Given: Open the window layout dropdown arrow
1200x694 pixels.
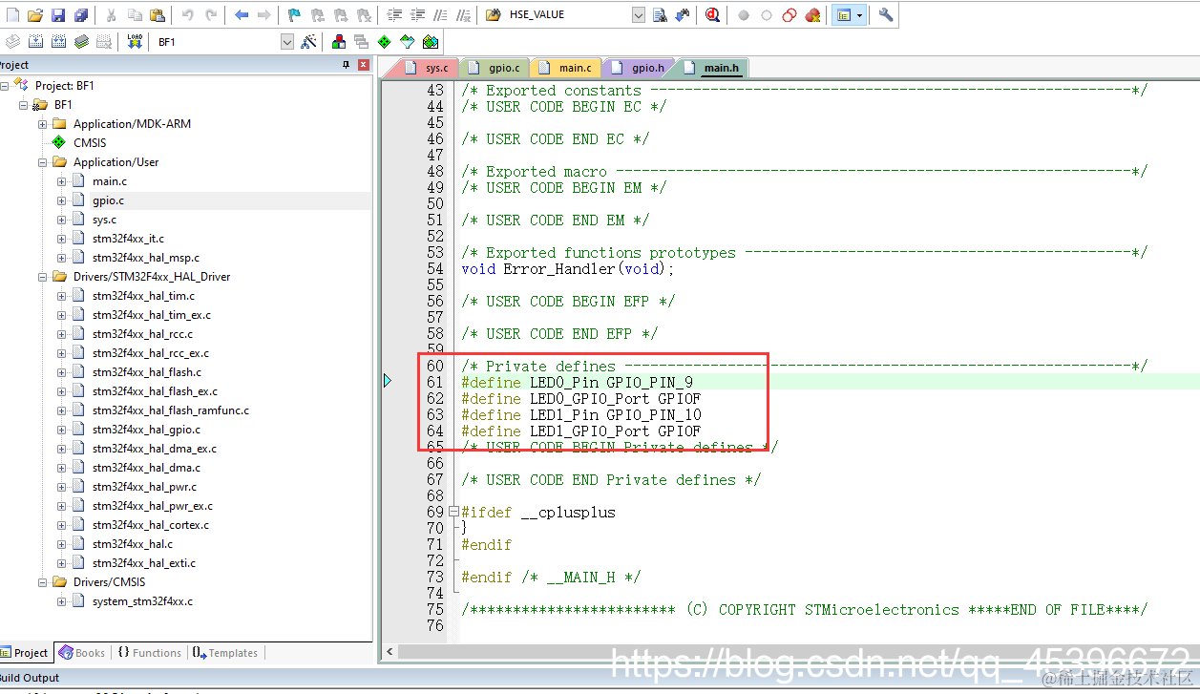Looking at the screenshot, I should coord(860,15).
